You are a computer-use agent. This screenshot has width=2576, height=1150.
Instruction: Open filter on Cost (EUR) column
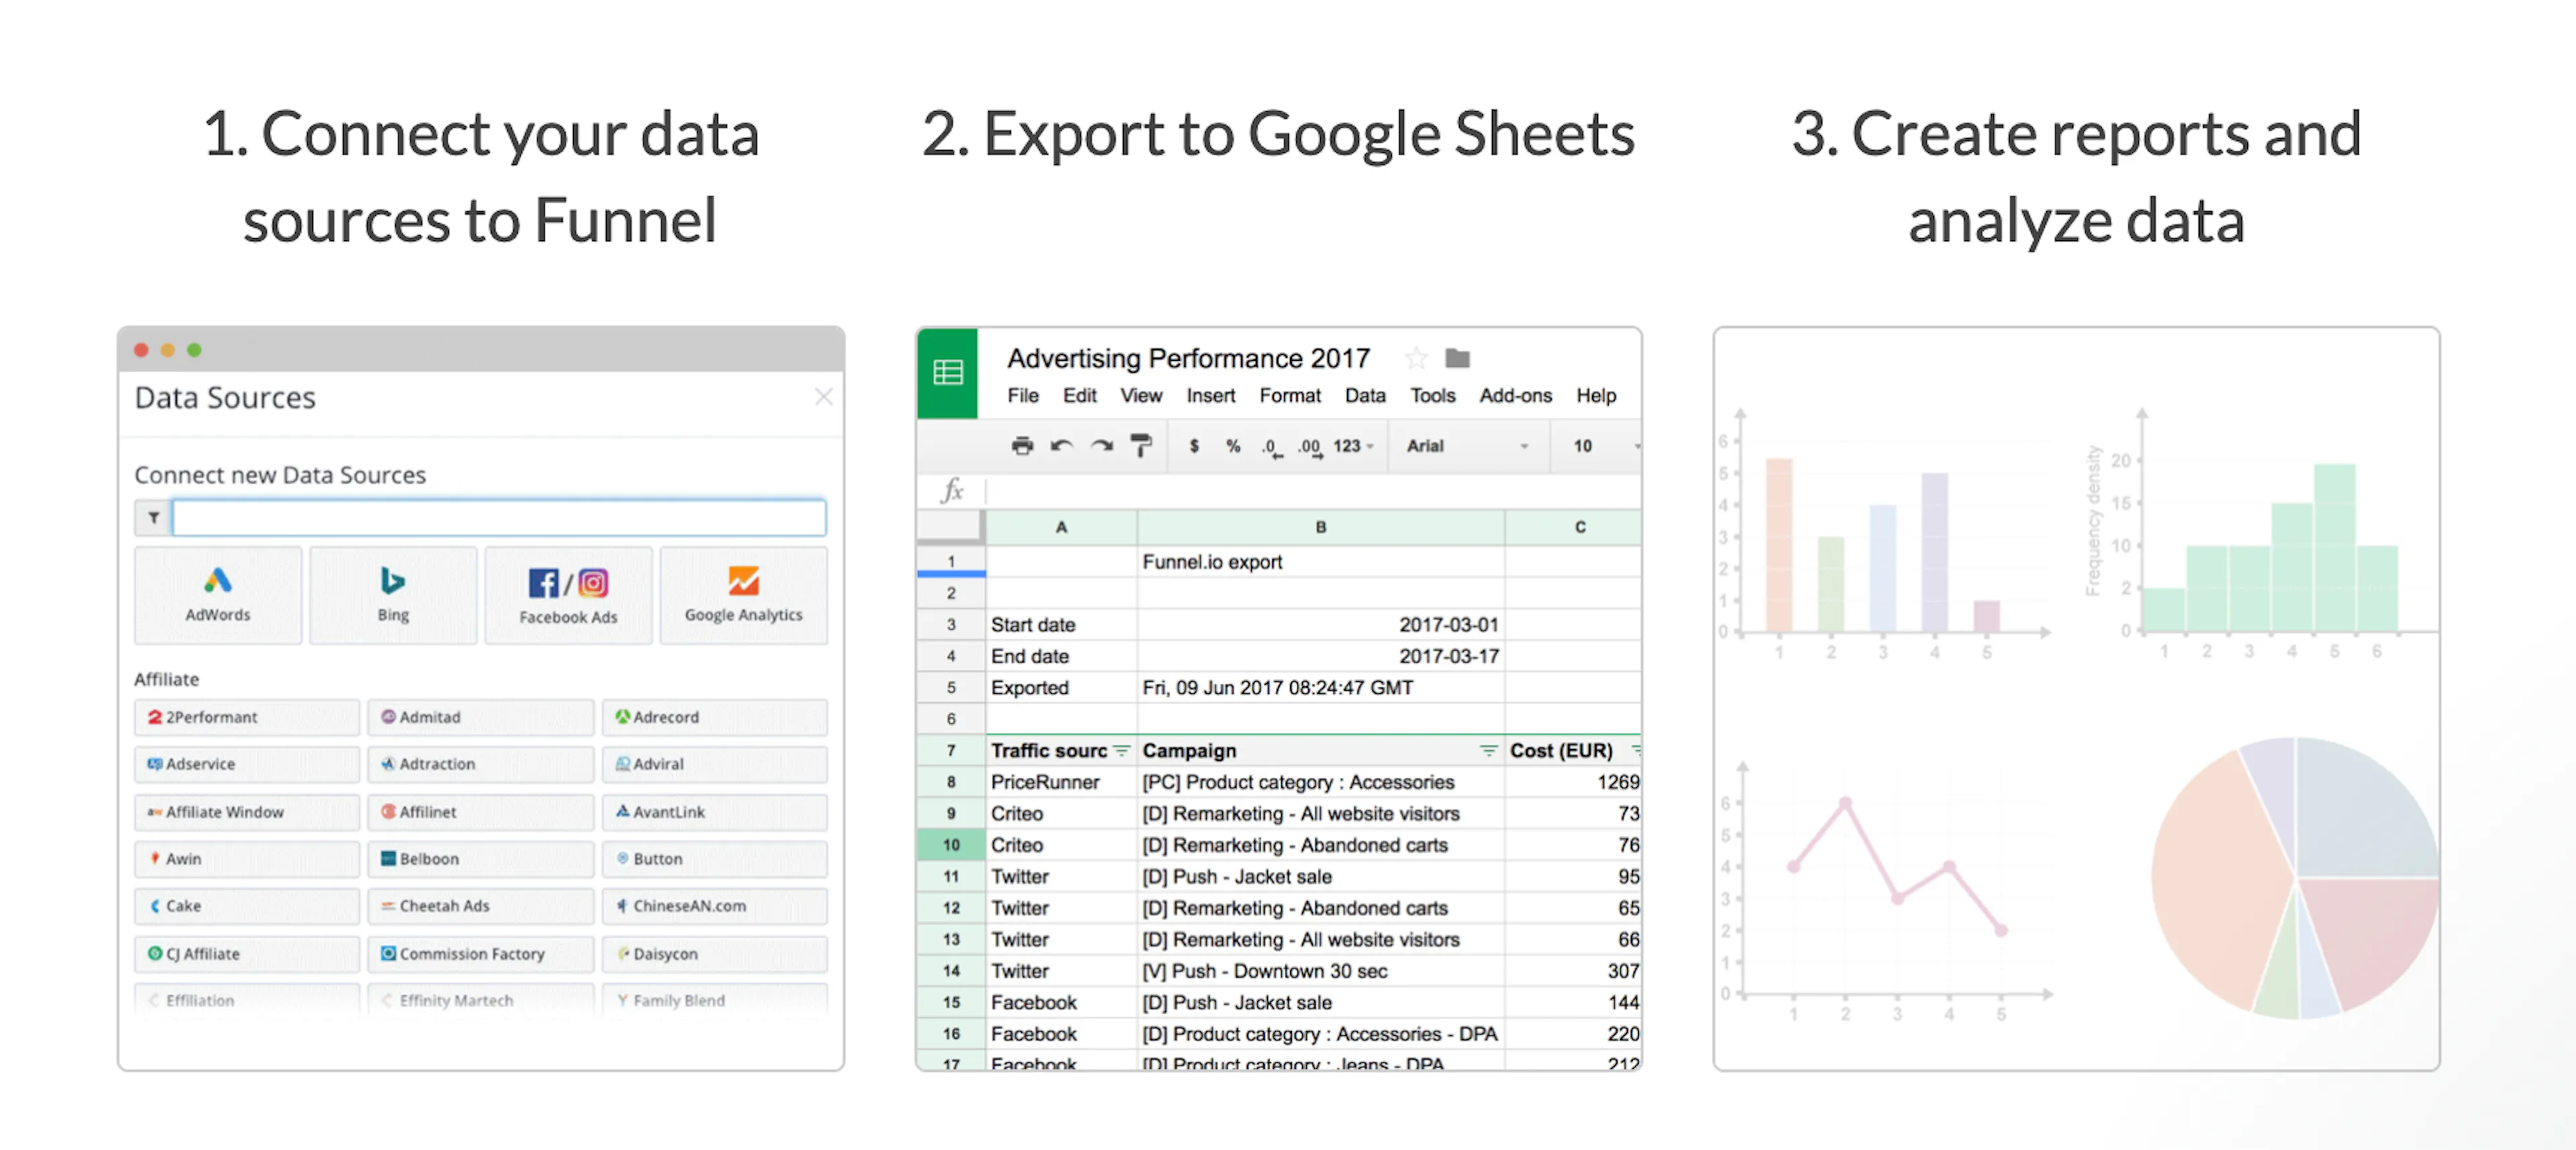pyautogui.click(x=1635, y=750)
